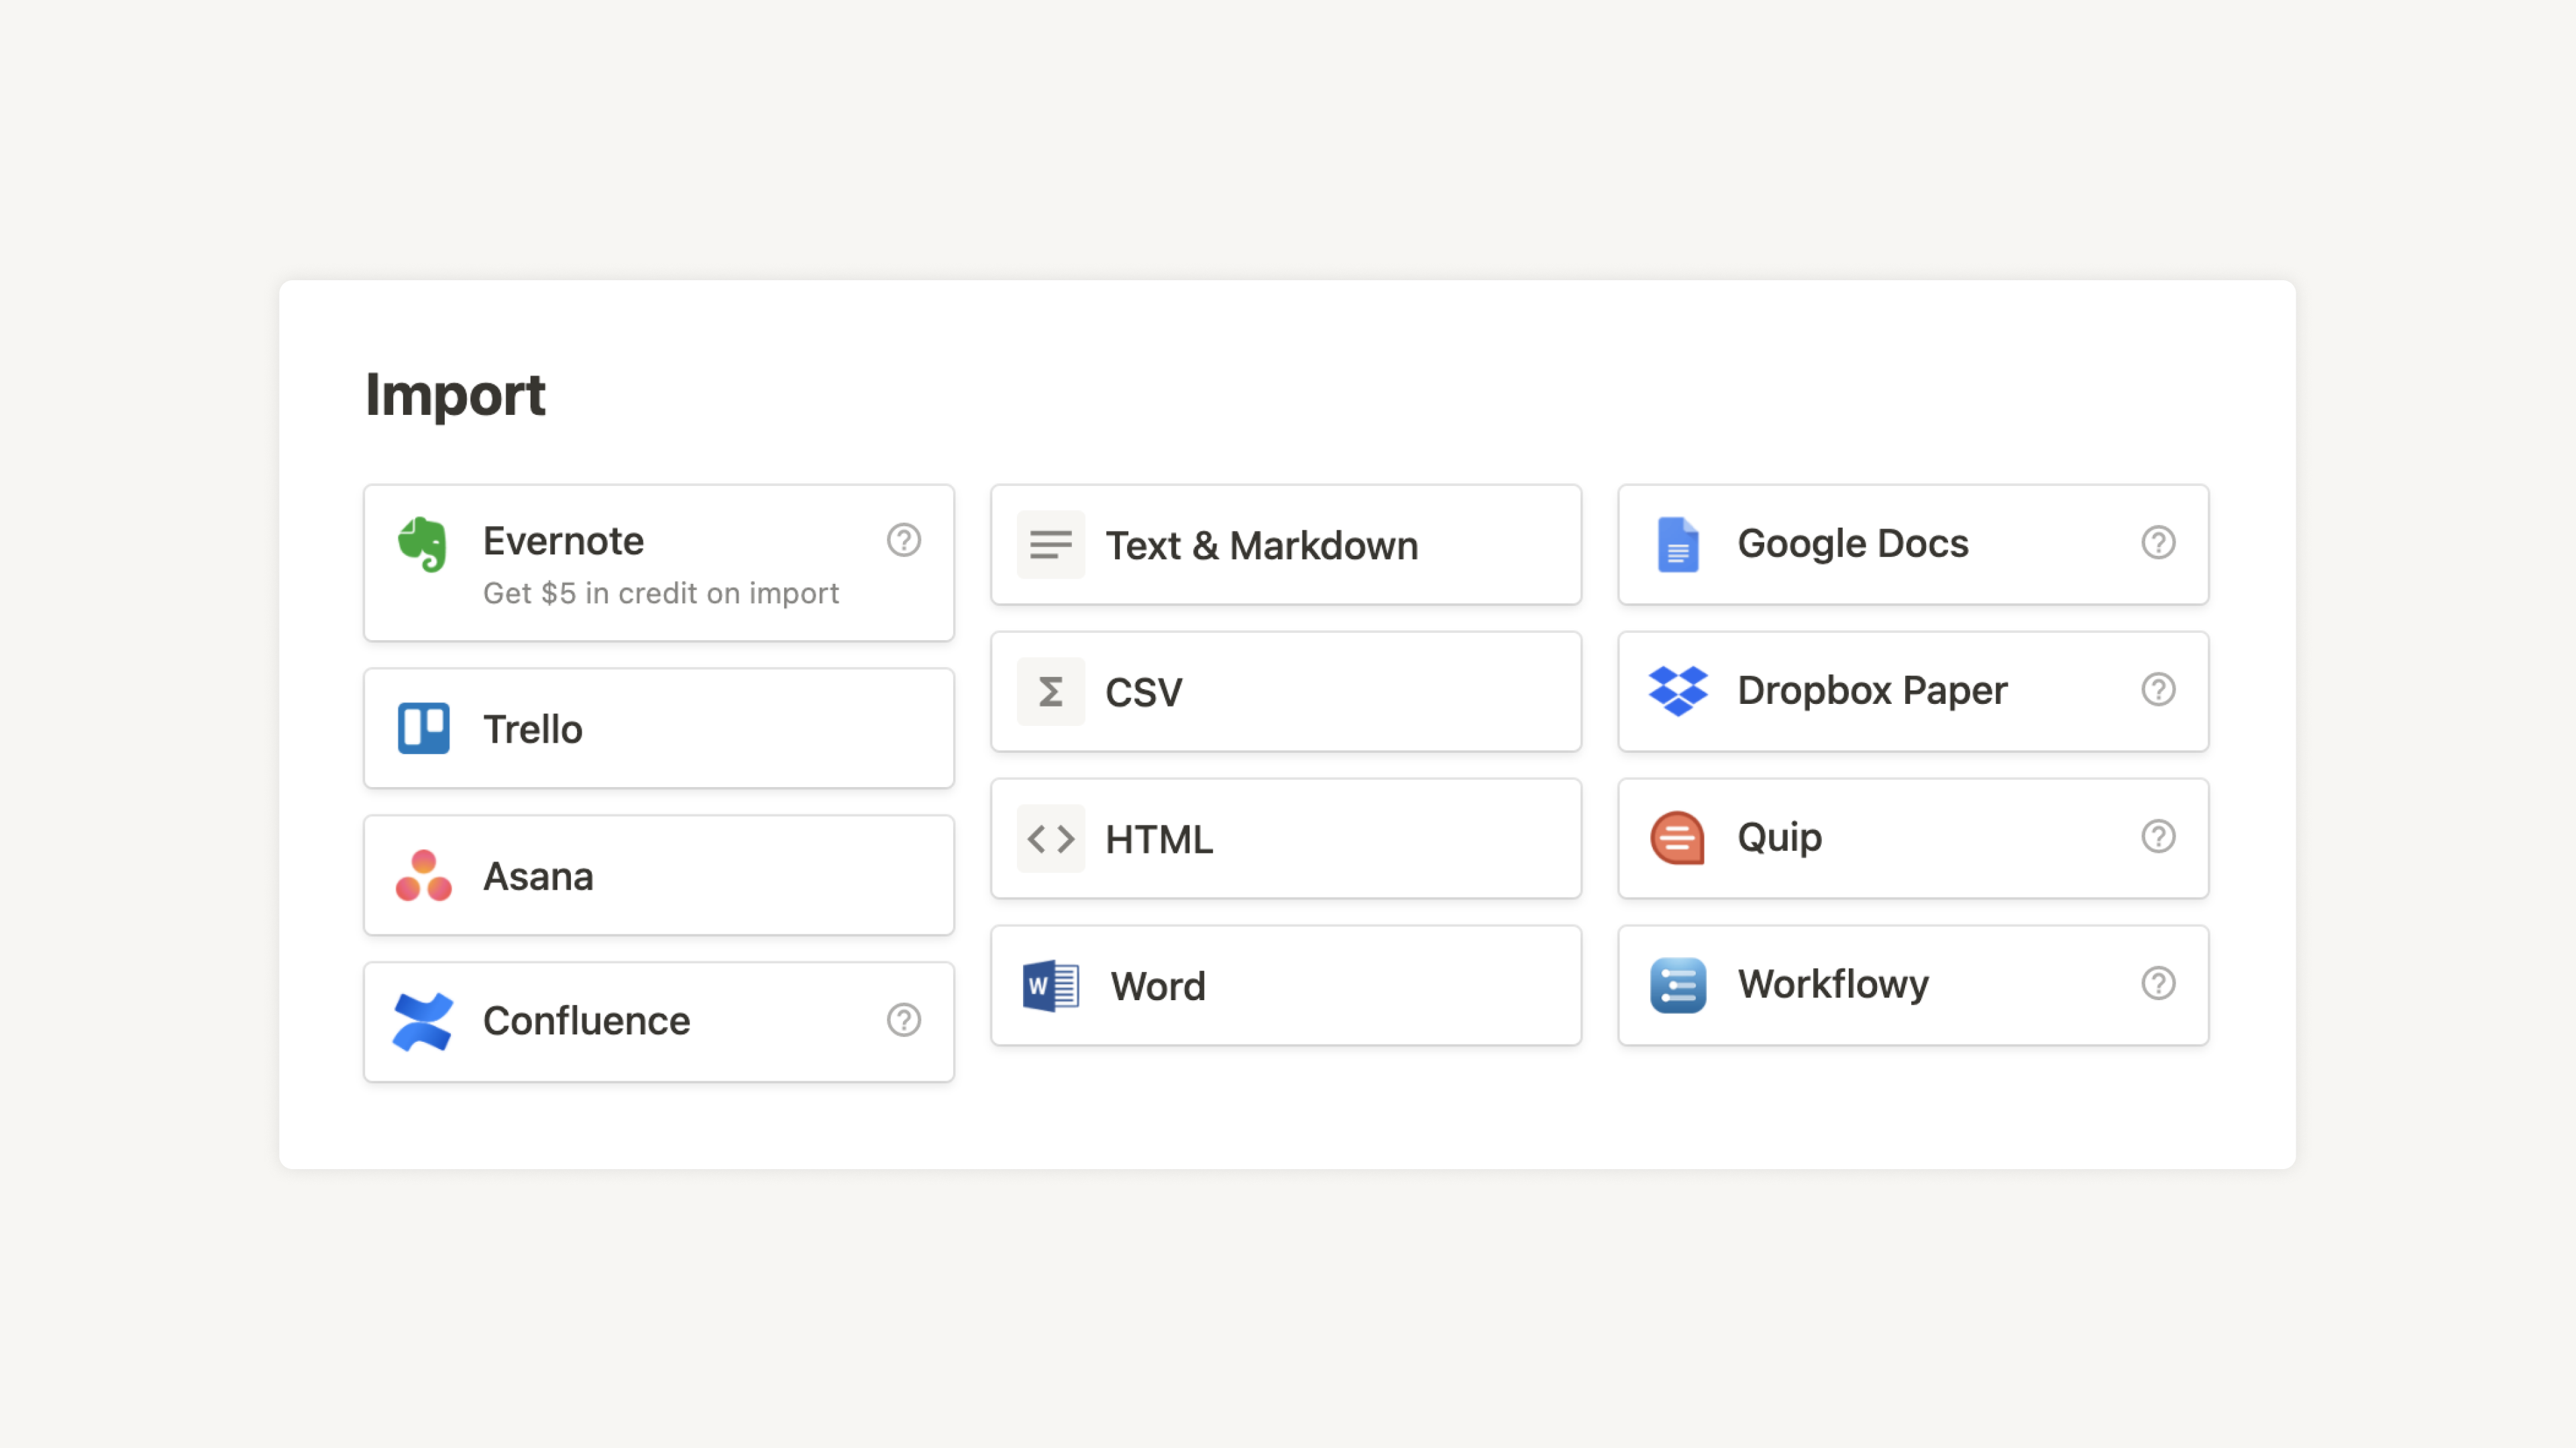
Task: Open help for Confluence import
Action: pos(904,1020)
